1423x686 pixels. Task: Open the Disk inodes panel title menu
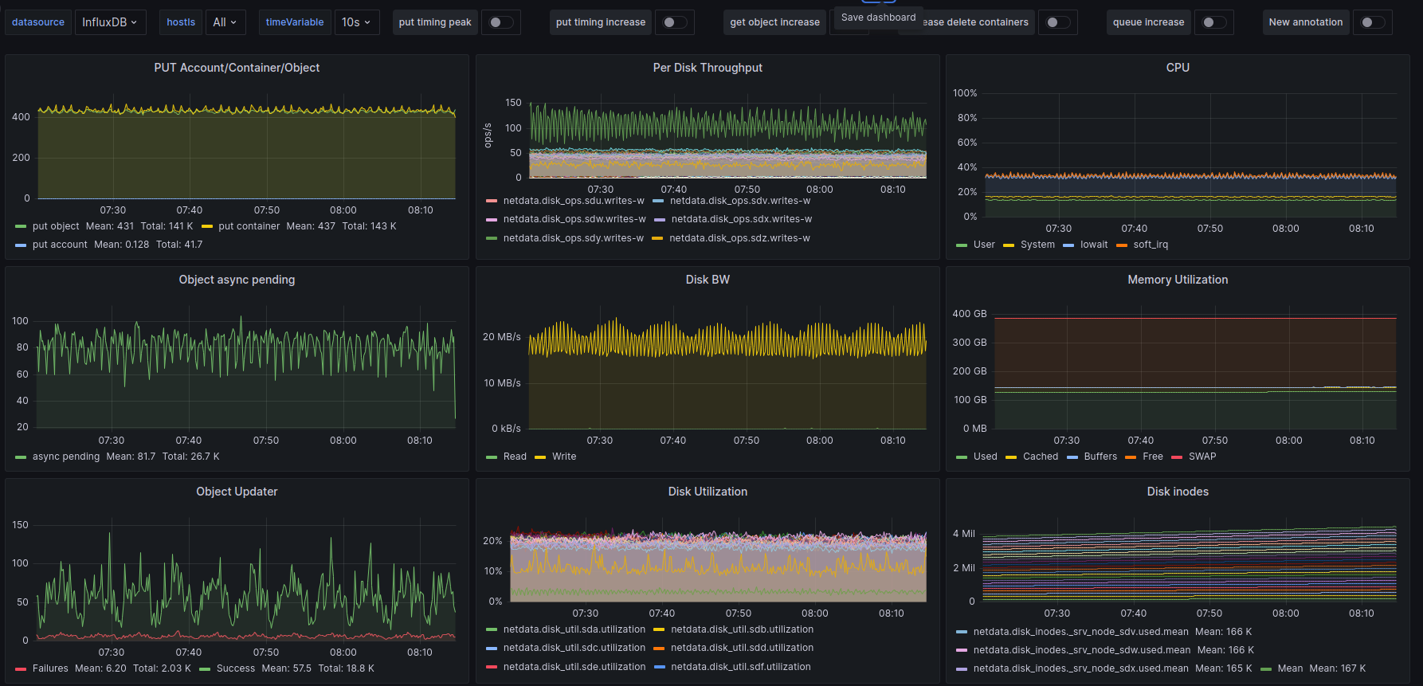tap(1178, 492)
